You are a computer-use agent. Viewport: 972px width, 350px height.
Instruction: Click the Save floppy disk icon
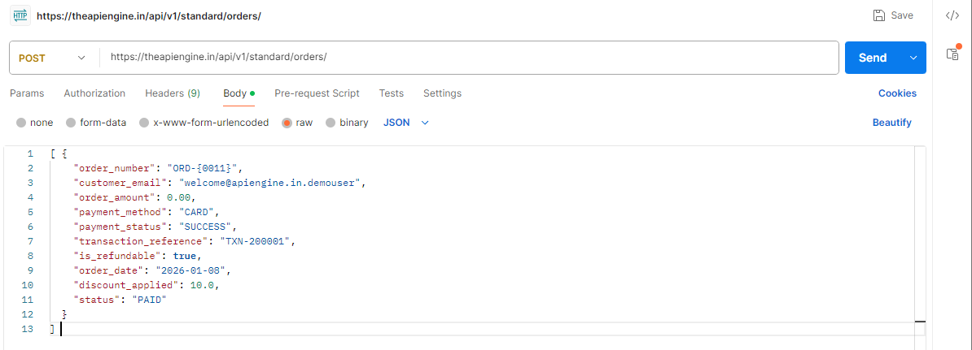pos(879,15)
